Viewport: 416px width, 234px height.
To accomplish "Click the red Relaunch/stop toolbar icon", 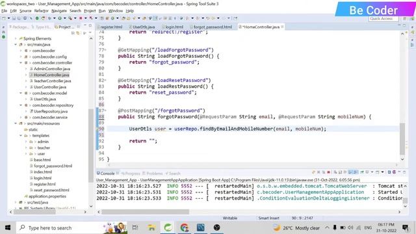I will coord(81,18).
